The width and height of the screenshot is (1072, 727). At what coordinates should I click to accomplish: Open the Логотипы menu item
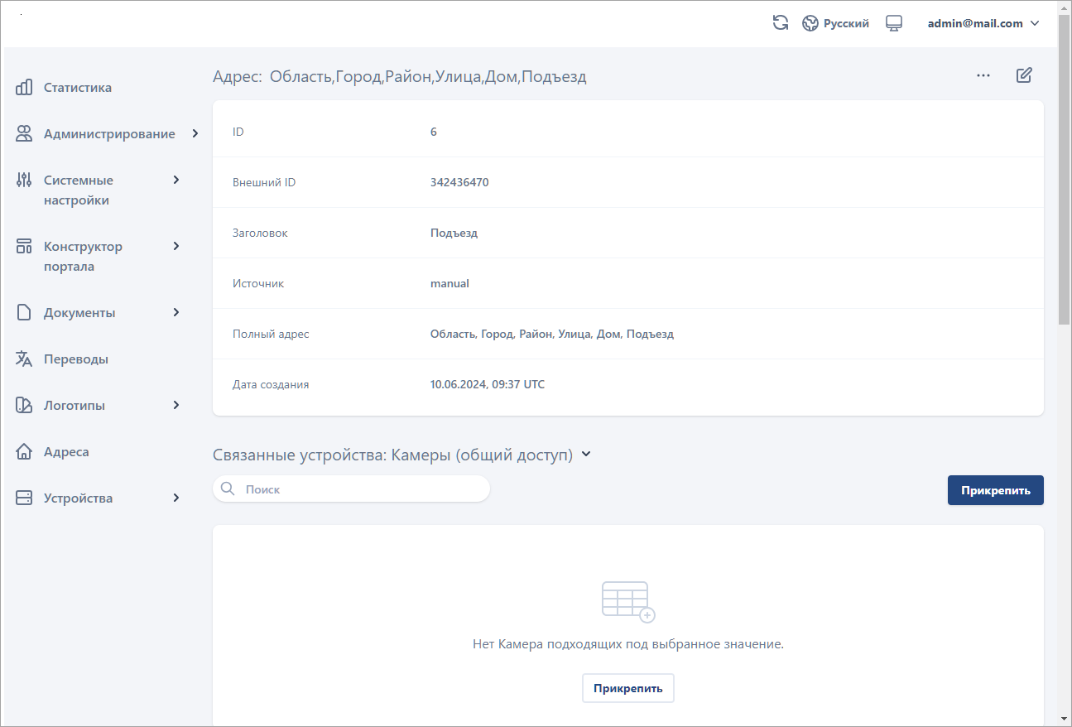coord(75,405)
